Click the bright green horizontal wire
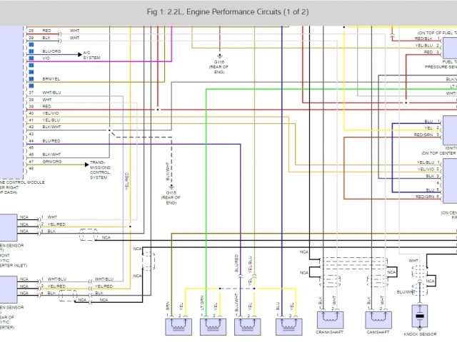The image size is (457, 342). [x=321, y=89]
